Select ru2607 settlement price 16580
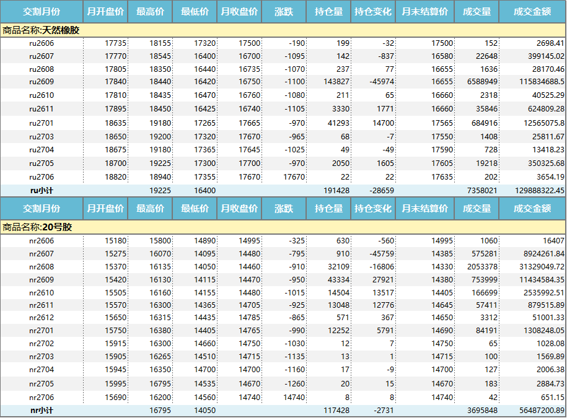This screenshot has height=418, width=567. coord(442,56)
